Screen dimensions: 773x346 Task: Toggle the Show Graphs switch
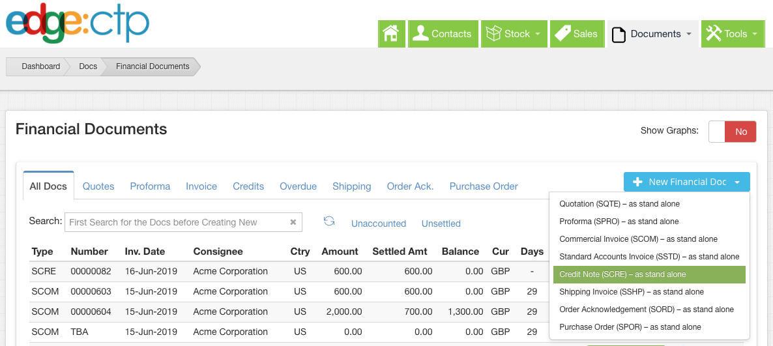coord(732,132)
